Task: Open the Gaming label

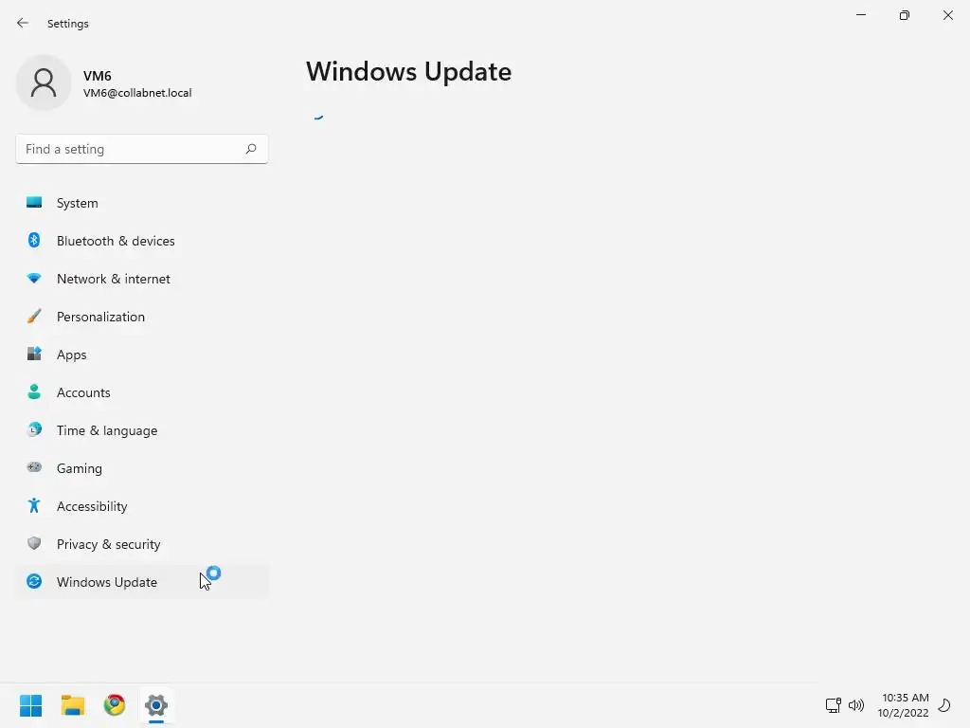Action: click(x=80, y=468)
